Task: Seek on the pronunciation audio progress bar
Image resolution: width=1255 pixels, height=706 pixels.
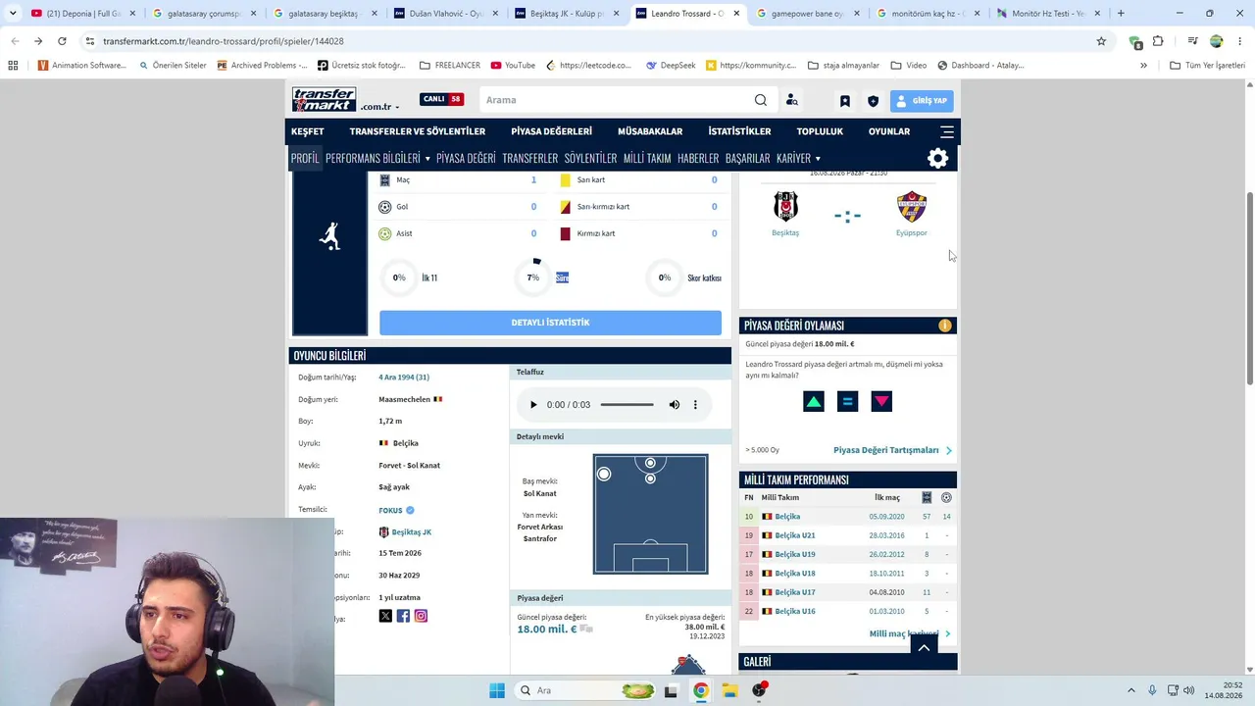Action: [x=627, y=405]
